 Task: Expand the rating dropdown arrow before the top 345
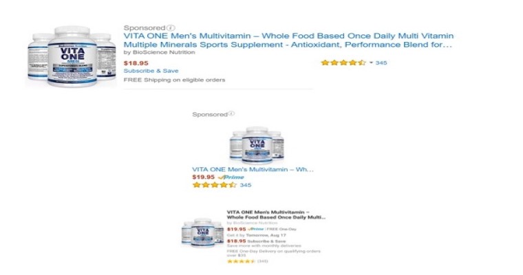click(x=371, y=63)
